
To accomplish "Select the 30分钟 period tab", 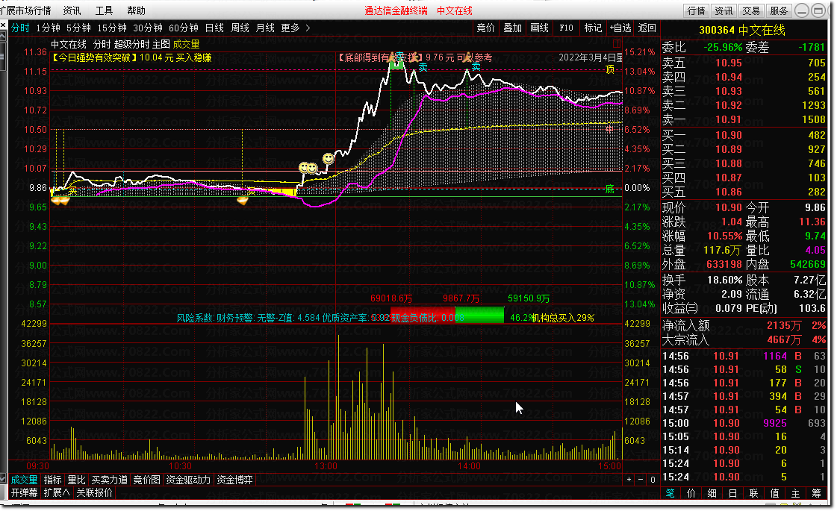I will 147,28.
